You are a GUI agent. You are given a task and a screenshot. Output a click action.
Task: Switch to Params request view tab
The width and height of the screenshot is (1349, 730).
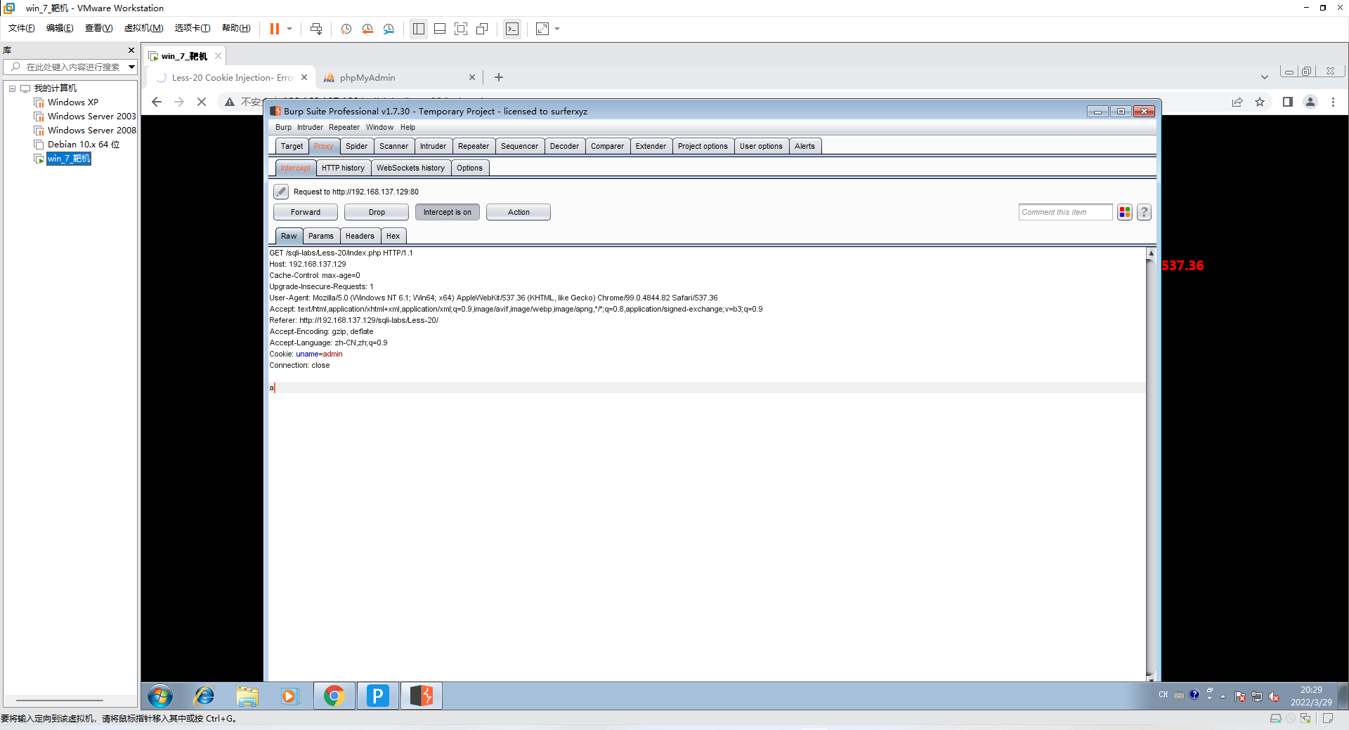click(x=321, y=236)
